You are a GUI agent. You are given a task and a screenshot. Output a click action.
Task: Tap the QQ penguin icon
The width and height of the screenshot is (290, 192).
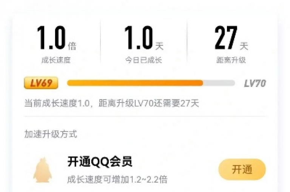tap(43, 170)
